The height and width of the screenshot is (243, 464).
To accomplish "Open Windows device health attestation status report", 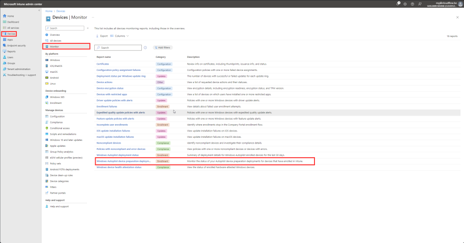I will coord(119,167).
